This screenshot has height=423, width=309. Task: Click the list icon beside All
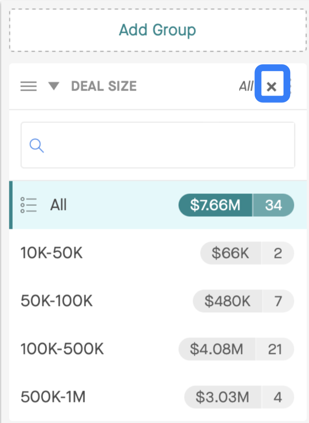pyautogui.click(x=29, y=205)
